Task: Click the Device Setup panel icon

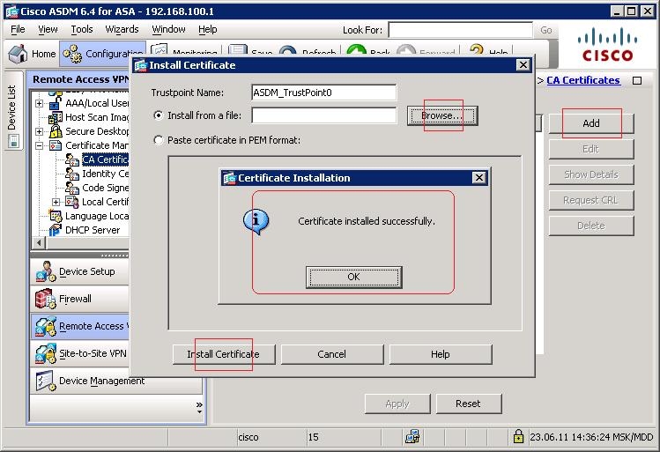Action: pyautogui.click(x=46, y=271)
